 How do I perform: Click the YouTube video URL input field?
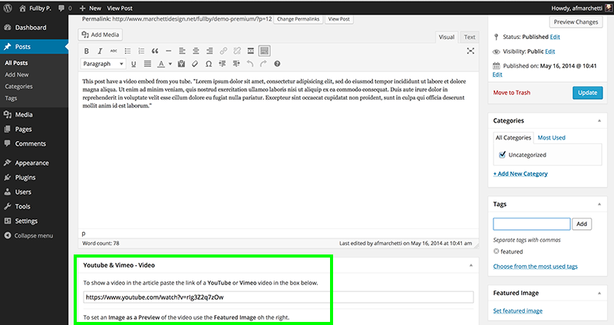point(279,297)
